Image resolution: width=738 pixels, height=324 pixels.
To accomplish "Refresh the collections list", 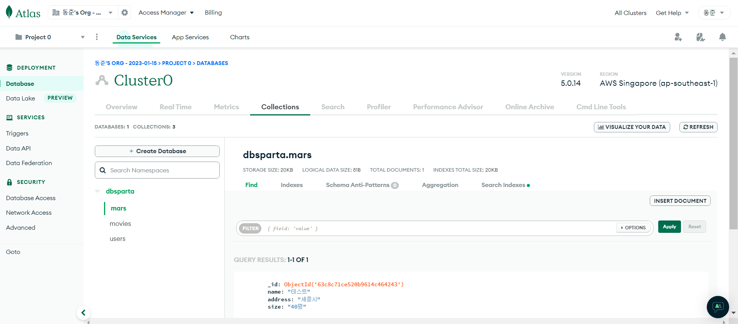I will coord(698,127).
